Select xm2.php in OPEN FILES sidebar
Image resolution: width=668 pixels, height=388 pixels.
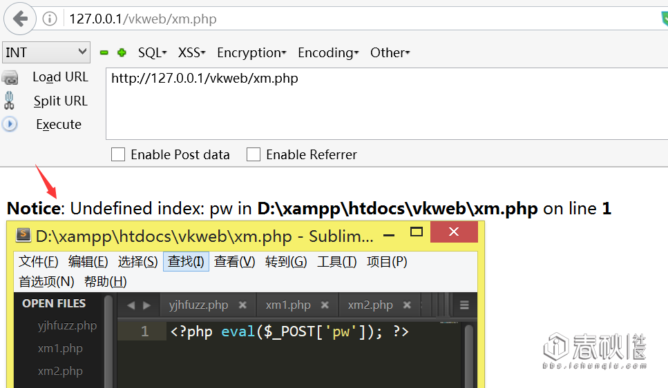(x=60, y=371)
